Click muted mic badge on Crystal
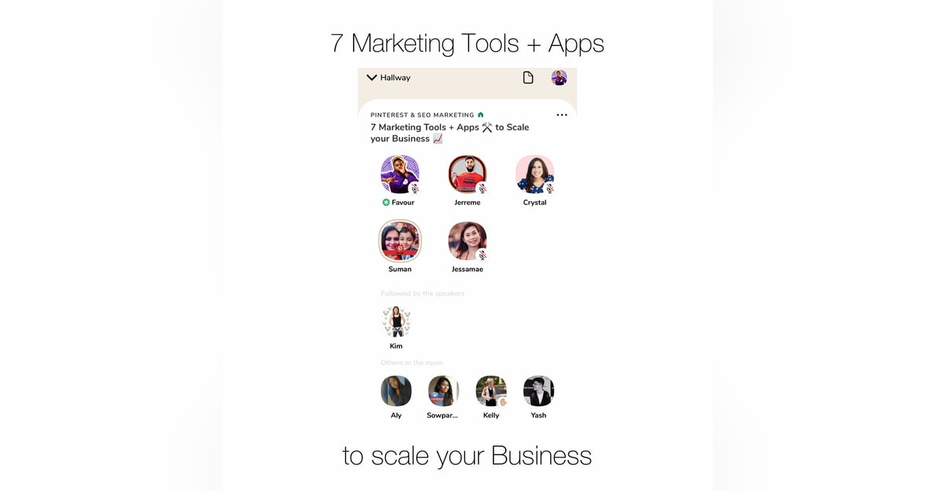The height and width of the screenshot is (491, 935). [x=550, y=189]
